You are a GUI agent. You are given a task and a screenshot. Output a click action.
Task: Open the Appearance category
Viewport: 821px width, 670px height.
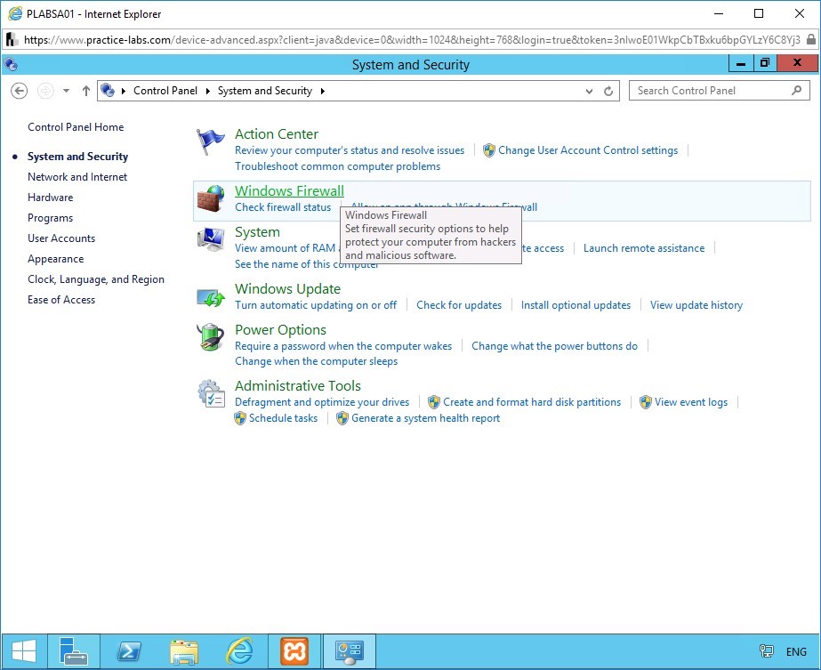click(x=55, y=259)
